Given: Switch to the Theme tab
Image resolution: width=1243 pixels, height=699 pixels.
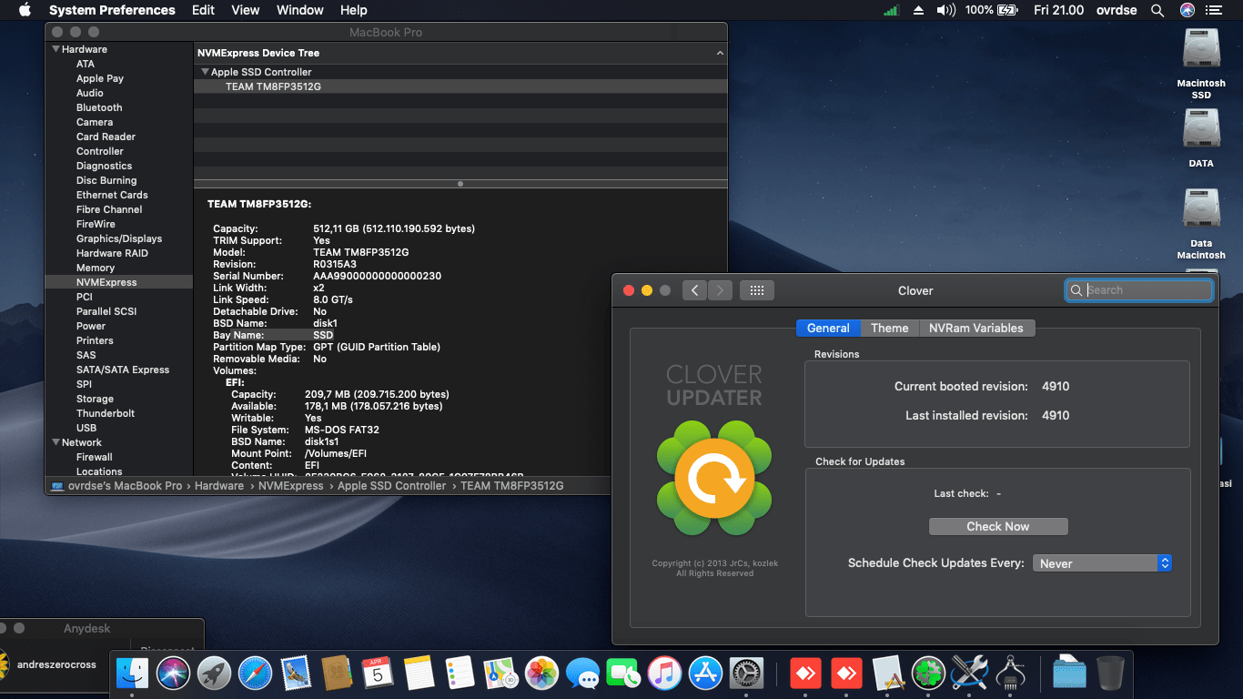Looking at the screenshot, I should (x=889, y=328).
